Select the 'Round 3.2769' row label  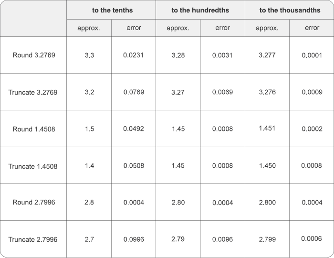tap(34, 55)
